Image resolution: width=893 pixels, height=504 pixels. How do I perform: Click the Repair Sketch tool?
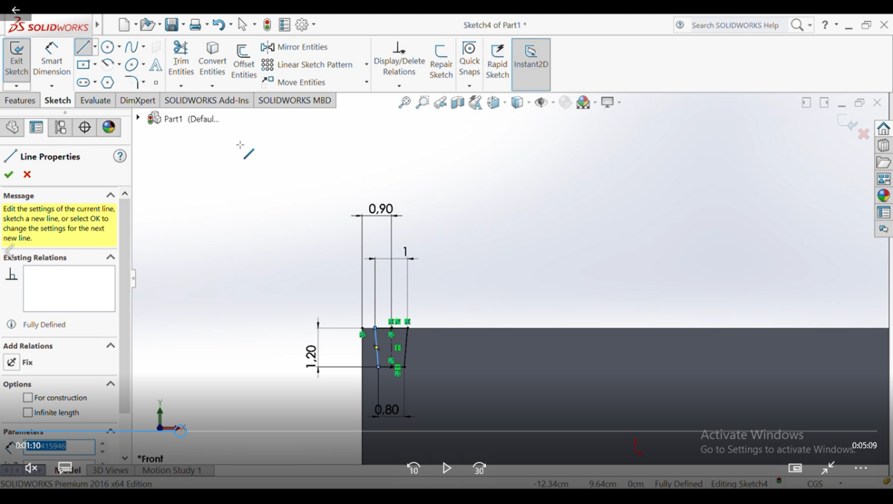click(441, 61)
